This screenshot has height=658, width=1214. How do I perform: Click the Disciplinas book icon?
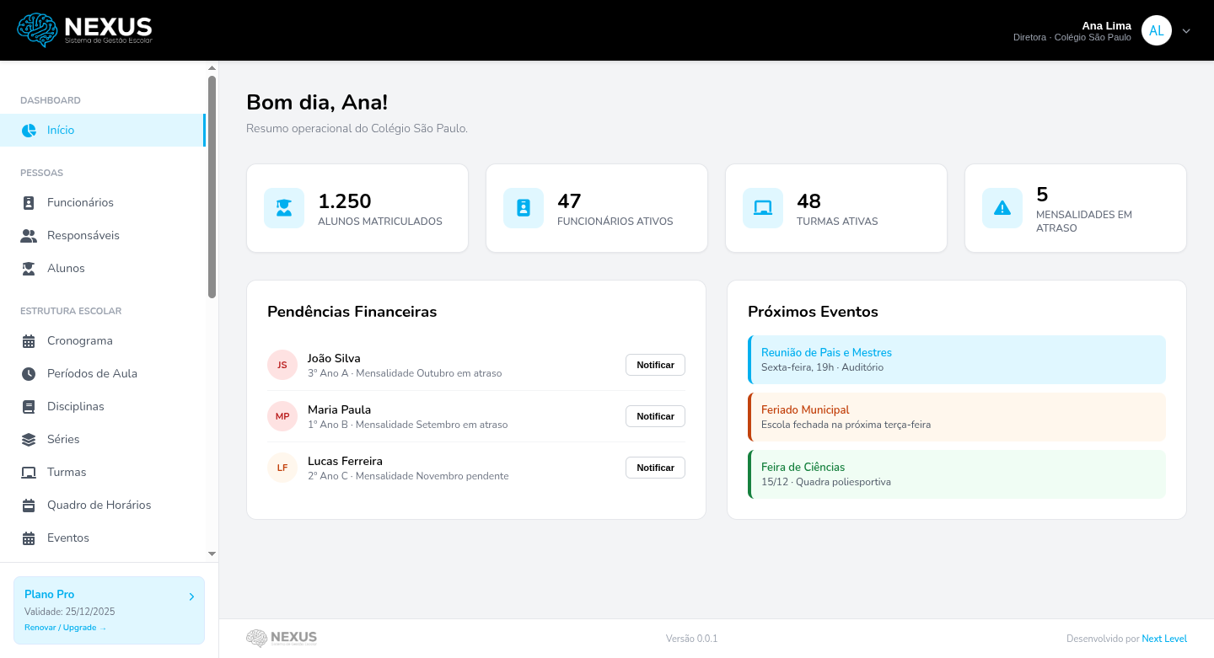[29, 407]
